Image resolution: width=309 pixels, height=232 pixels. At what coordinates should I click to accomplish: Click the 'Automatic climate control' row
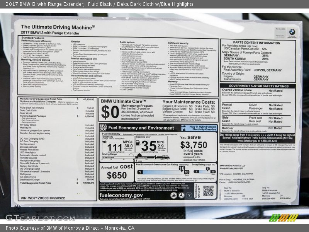coord(57,155)
